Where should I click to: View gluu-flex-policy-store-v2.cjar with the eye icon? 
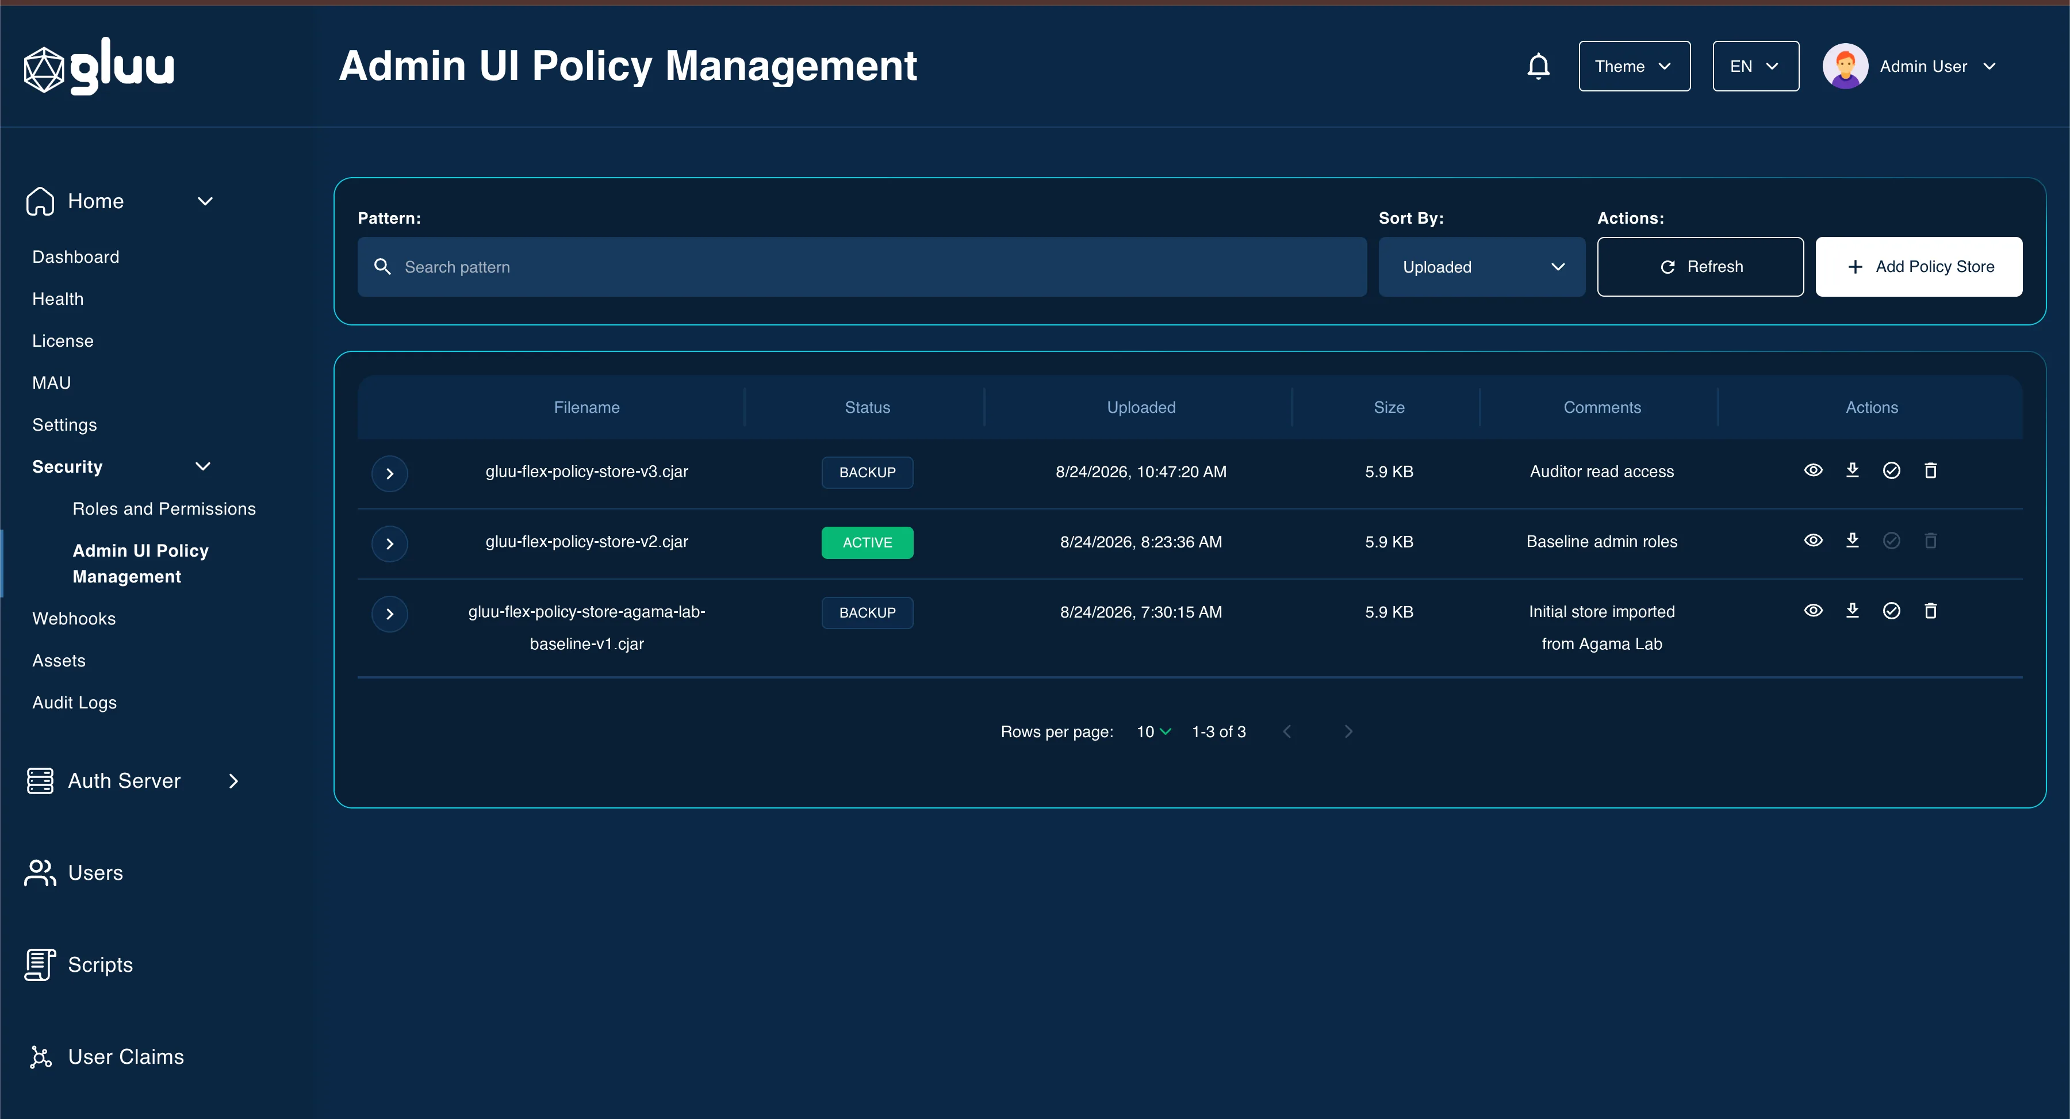(1813, 540)
